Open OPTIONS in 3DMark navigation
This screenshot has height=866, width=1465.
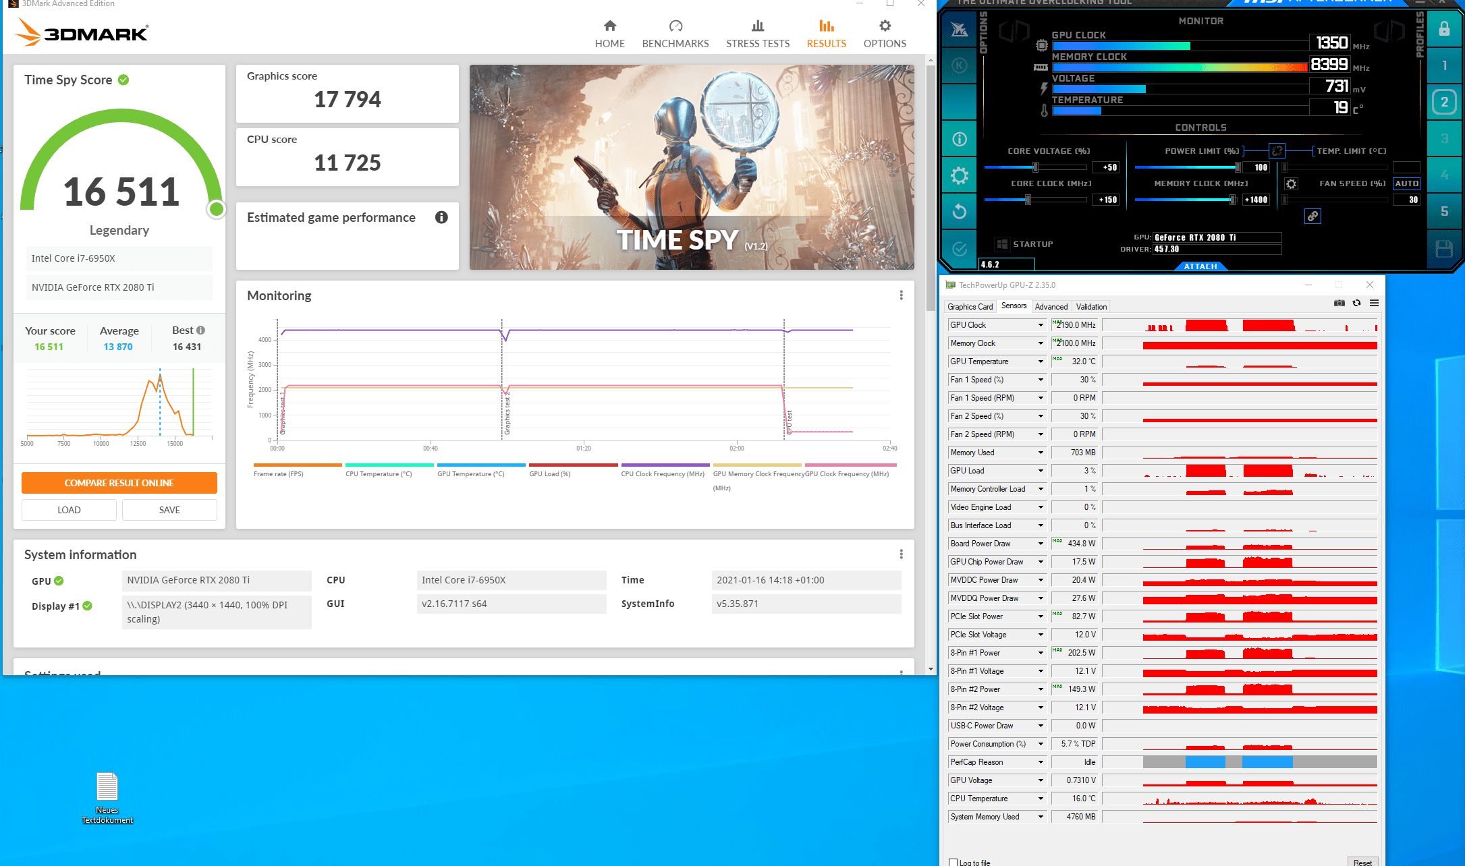(x=885, y=34)
